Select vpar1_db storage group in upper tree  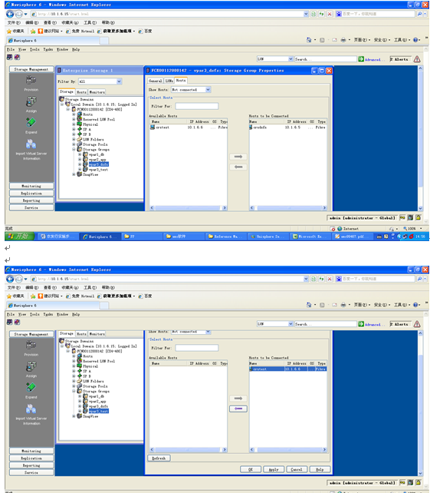click(x=97, y=154)
